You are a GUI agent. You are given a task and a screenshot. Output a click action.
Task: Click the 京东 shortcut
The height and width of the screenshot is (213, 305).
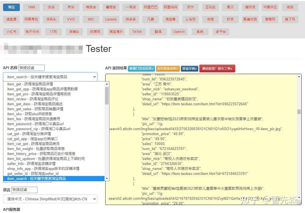coord(71,7)
